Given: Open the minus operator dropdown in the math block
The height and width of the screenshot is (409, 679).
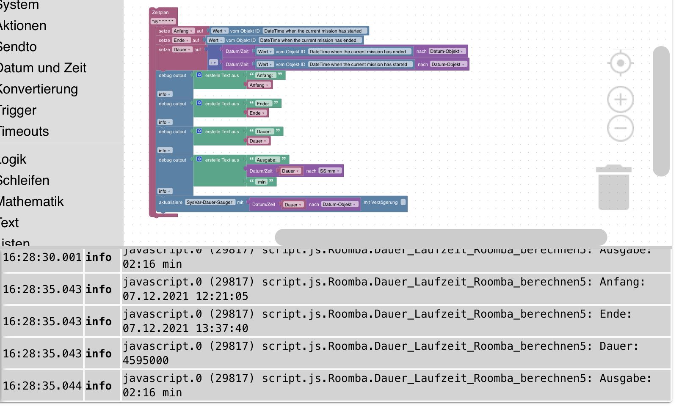Looking at the screenshot, I should coord(213,63).
